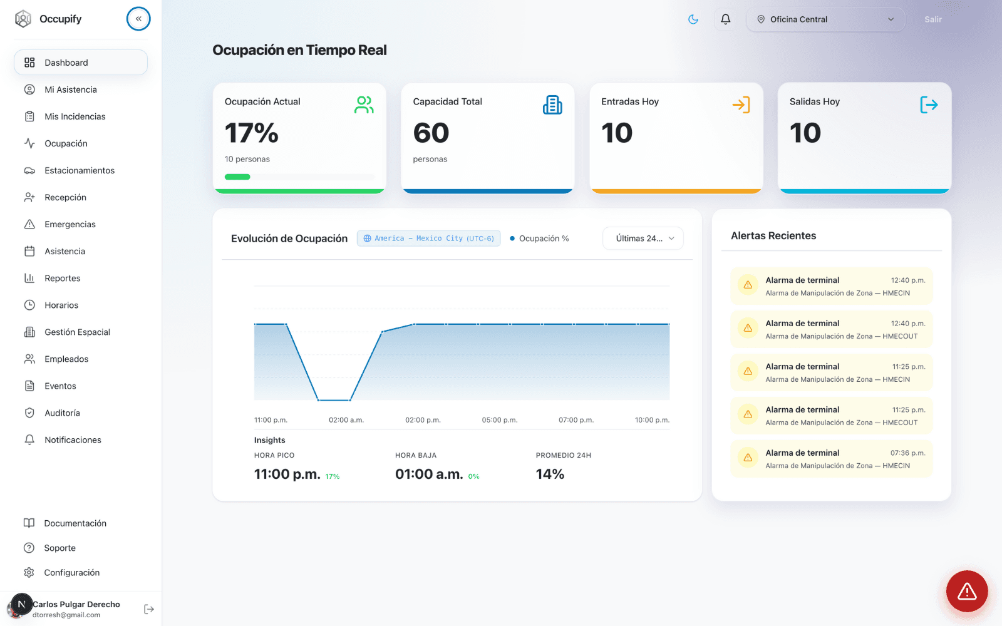Click the Occupify logo icon

point(23,19)
